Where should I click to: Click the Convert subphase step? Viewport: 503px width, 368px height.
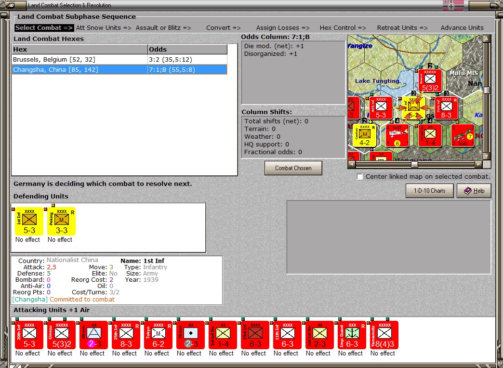point(223,28)
